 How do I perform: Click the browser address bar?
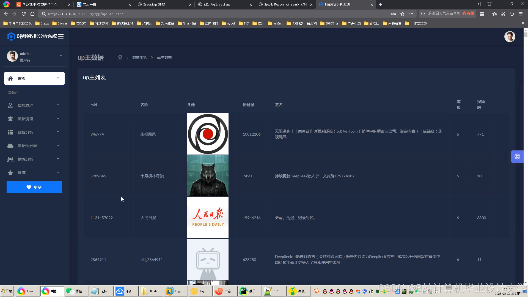(x=215, y=14)
